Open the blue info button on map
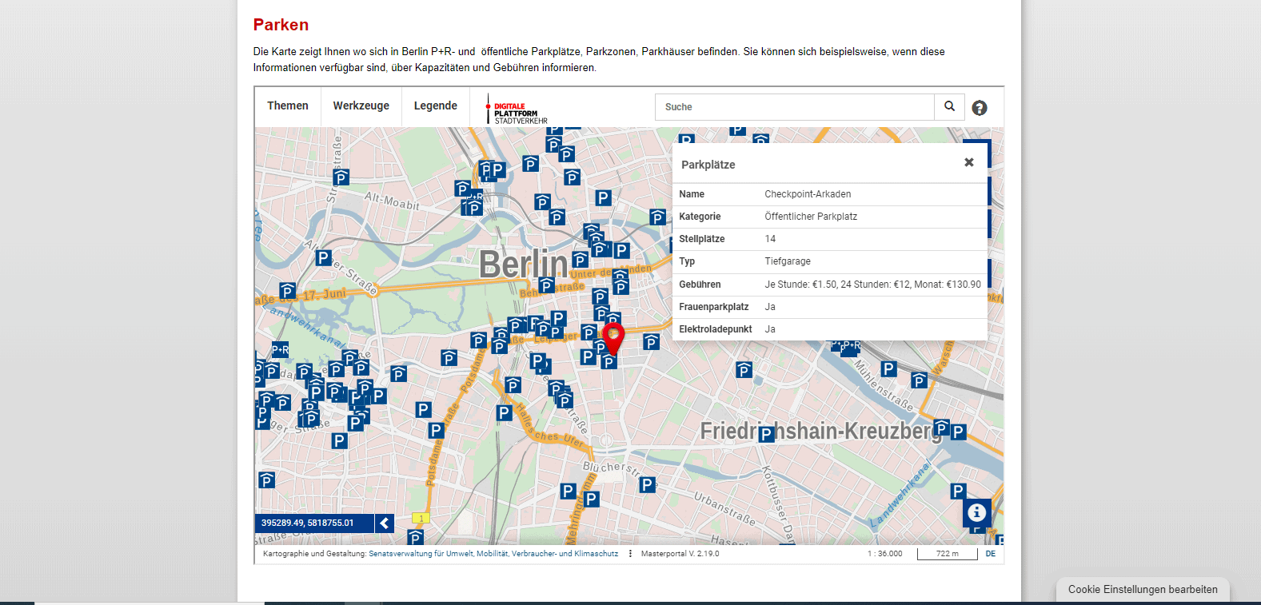Viewport: 1261px width, 605px height. (x=976, y=512)
